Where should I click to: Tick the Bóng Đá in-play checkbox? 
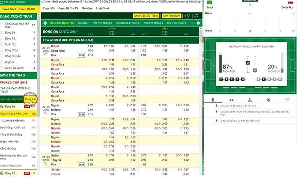coord(2,32)
